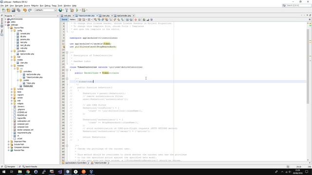Image resolution: width=312 pixels, height=175 pixels.
Task: Select Token.php in the project tree
Action: coord(30,83)
